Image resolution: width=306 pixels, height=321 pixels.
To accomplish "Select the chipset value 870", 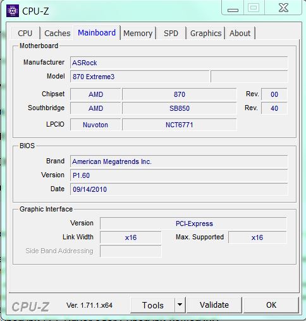I will [180, 94].
